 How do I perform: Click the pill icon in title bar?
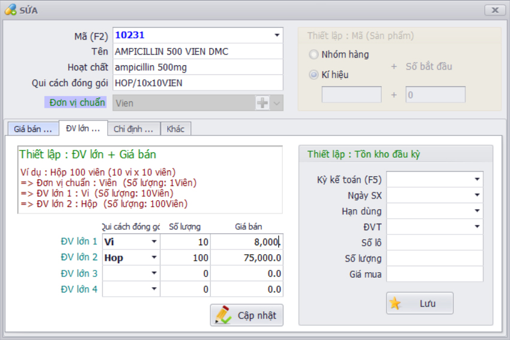tap(10, 10)
